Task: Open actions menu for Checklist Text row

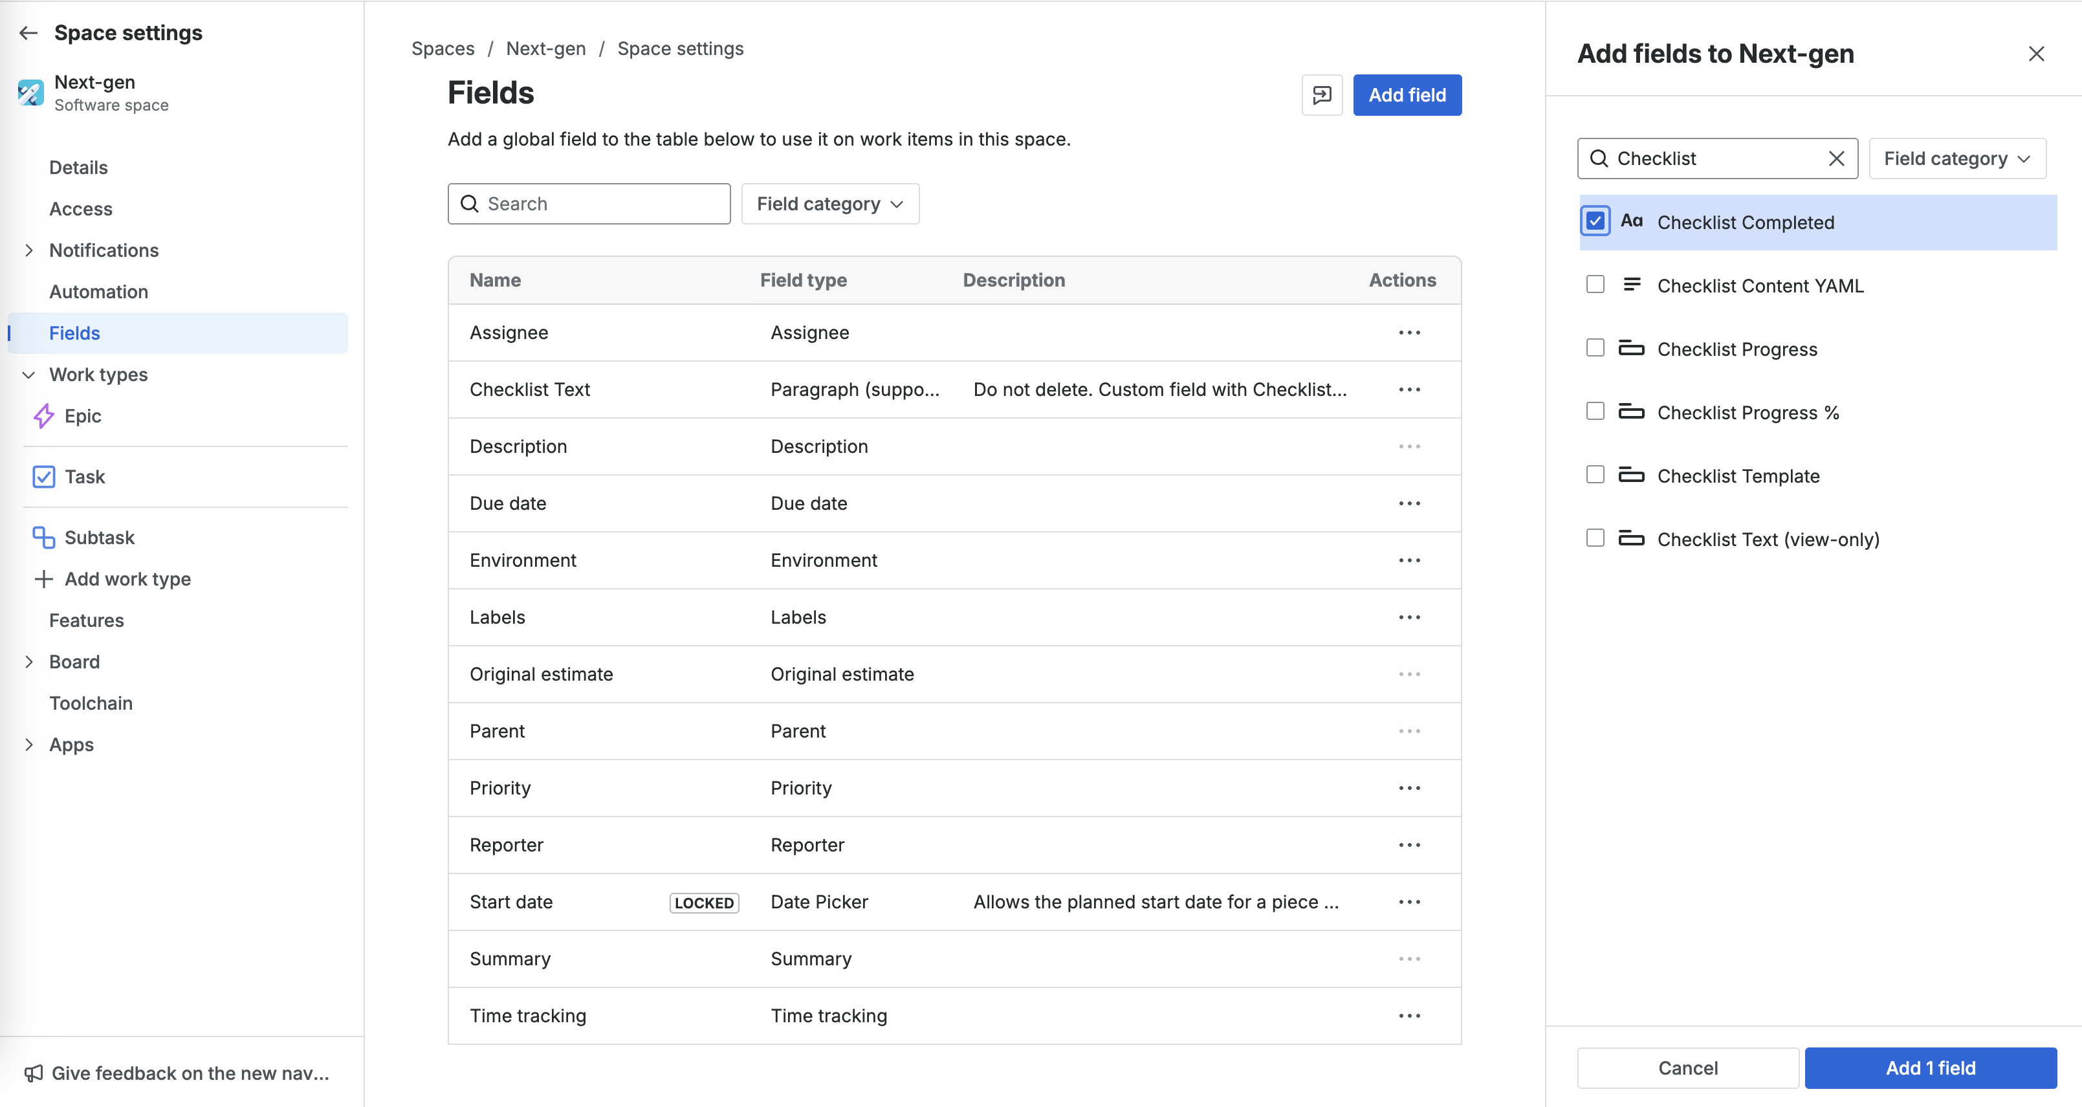Action: 1408,389
